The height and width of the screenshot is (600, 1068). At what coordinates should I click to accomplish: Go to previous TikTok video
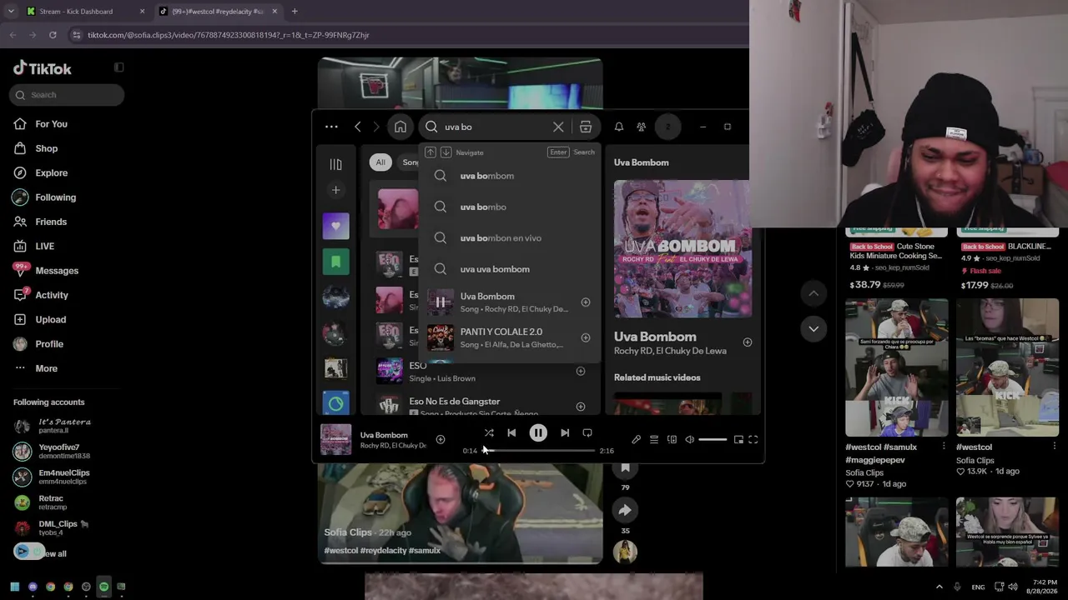pos(814,293)
